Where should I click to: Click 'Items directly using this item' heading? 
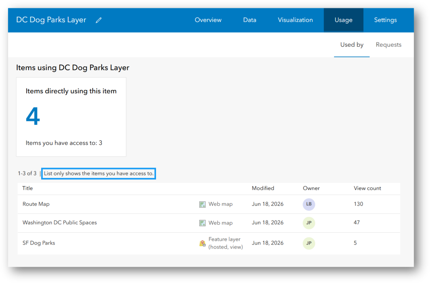coord(71,91)
